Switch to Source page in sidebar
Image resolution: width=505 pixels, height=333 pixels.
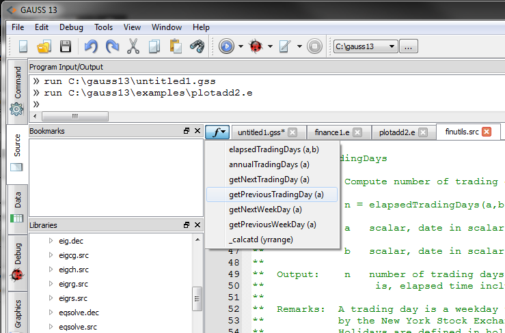coord(17,154)
